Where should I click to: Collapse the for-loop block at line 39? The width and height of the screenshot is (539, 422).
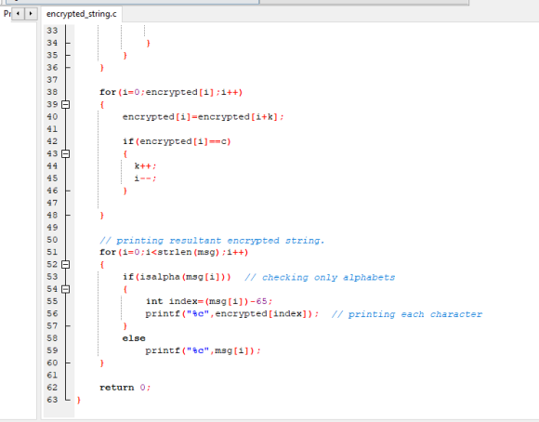tap(66, 104)
